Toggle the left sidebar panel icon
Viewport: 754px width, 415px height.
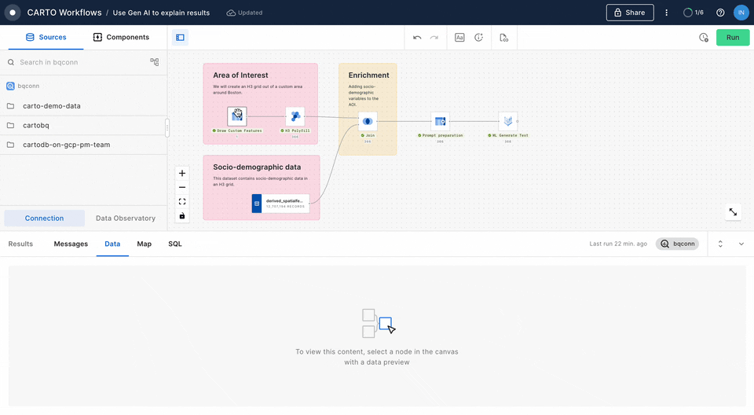click(180, 37)
